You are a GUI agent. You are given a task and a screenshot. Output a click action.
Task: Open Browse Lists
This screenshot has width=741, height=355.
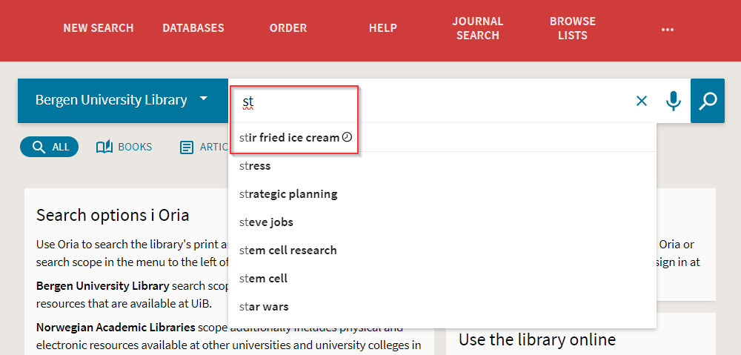click(573, 28)
